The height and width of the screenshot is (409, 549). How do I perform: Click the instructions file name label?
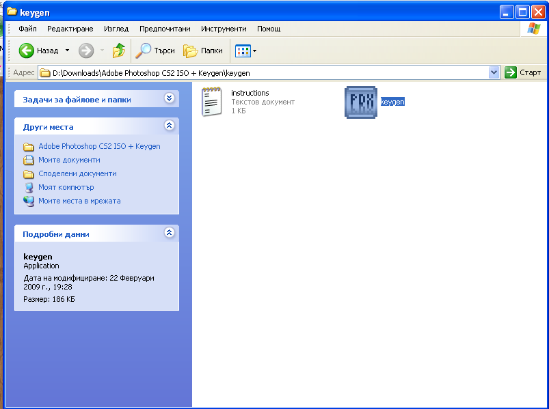click(250, 93)
